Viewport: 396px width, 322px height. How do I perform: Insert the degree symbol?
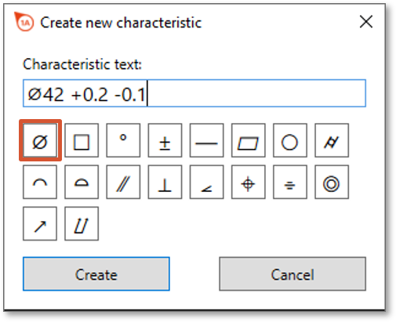(x=123, y=140)
